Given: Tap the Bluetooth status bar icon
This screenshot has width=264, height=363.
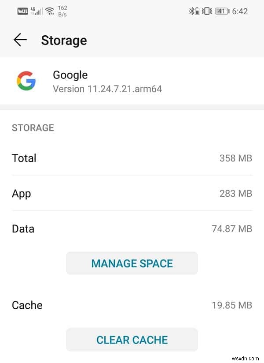Looking at the screenshot, I should tap(192, 11).
